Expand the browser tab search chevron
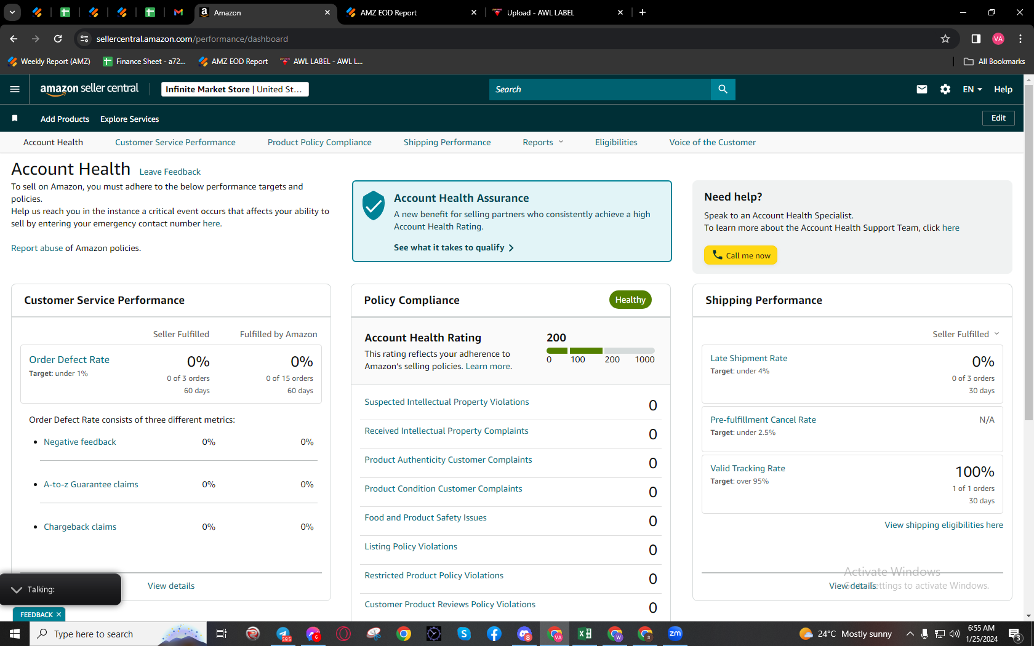This screenshot has height=646, width=1034. pyautogui.click(x=12, y=12)
